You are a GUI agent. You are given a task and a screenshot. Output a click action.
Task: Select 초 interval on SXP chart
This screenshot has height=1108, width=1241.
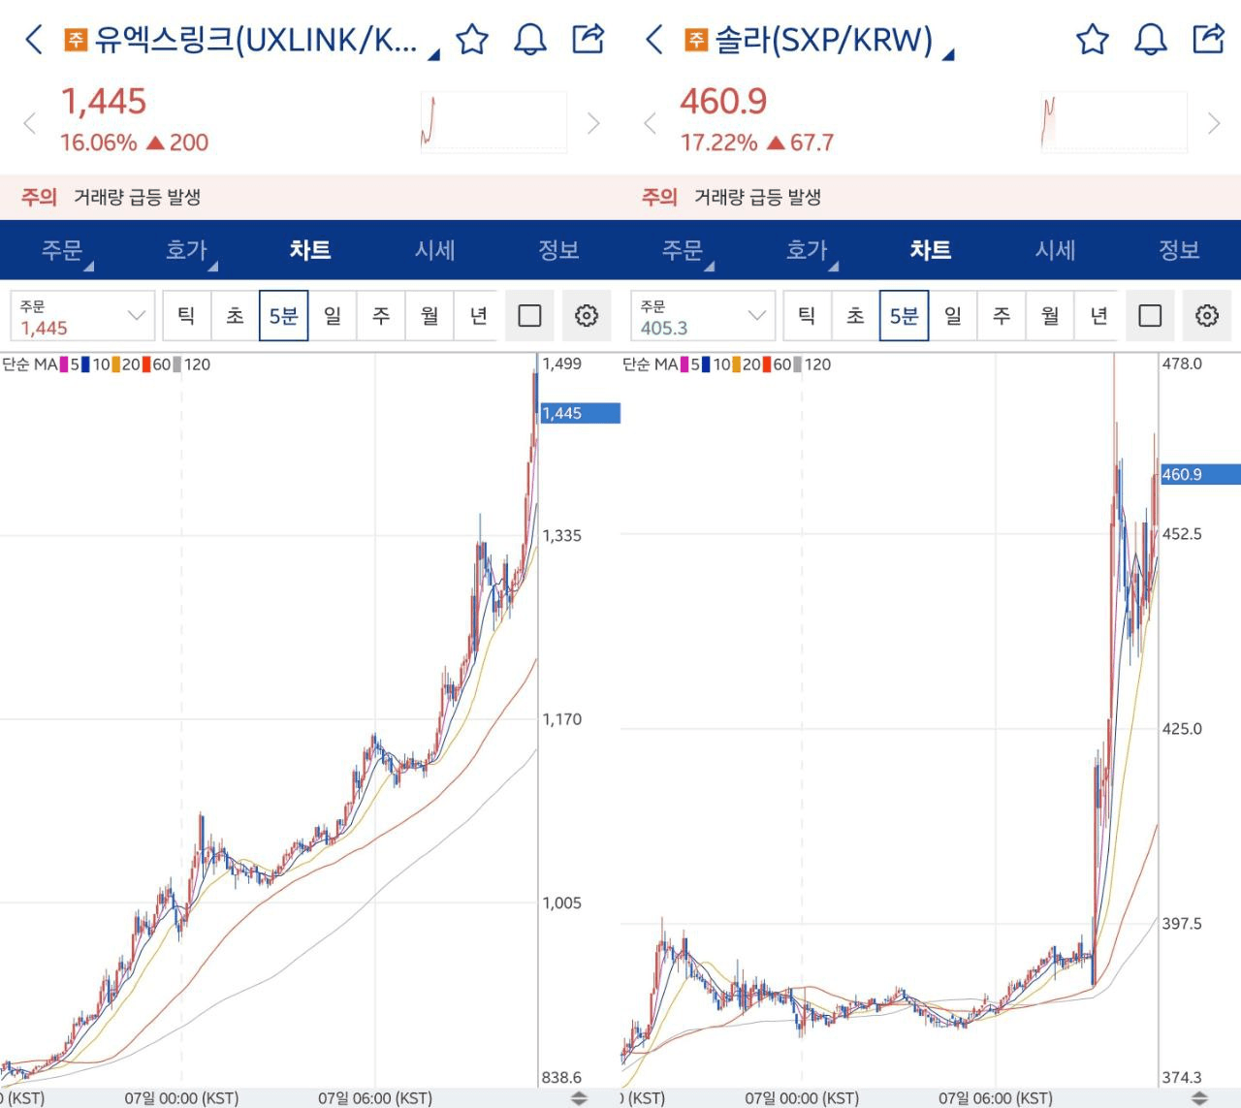coord(855,316)
